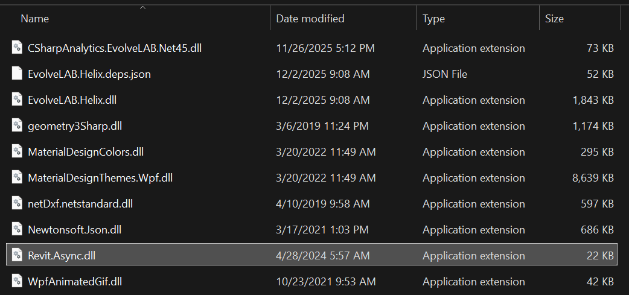Click the netDxf.netstandard.dll file icon

click(18, 204)
